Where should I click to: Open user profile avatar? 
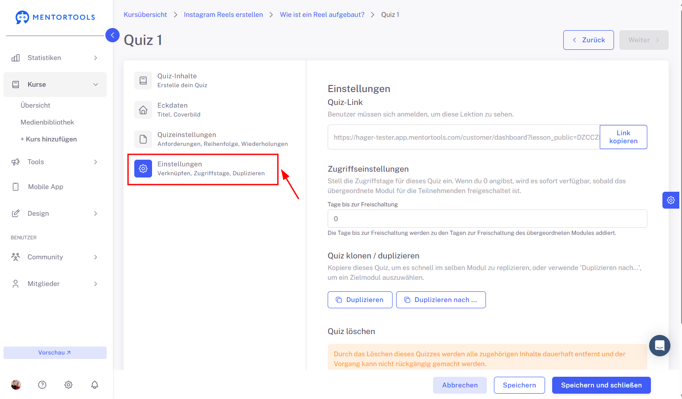click(x=16, y=385)
